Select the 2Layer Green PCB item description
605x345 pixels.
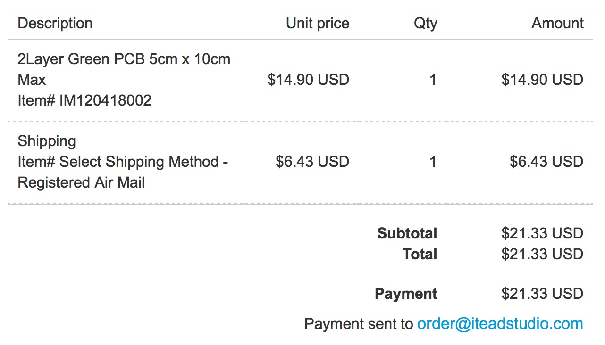(124, 69)
